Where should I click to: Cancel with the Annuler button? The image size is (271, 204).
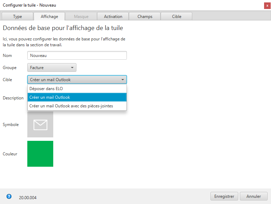coord(254,196)
